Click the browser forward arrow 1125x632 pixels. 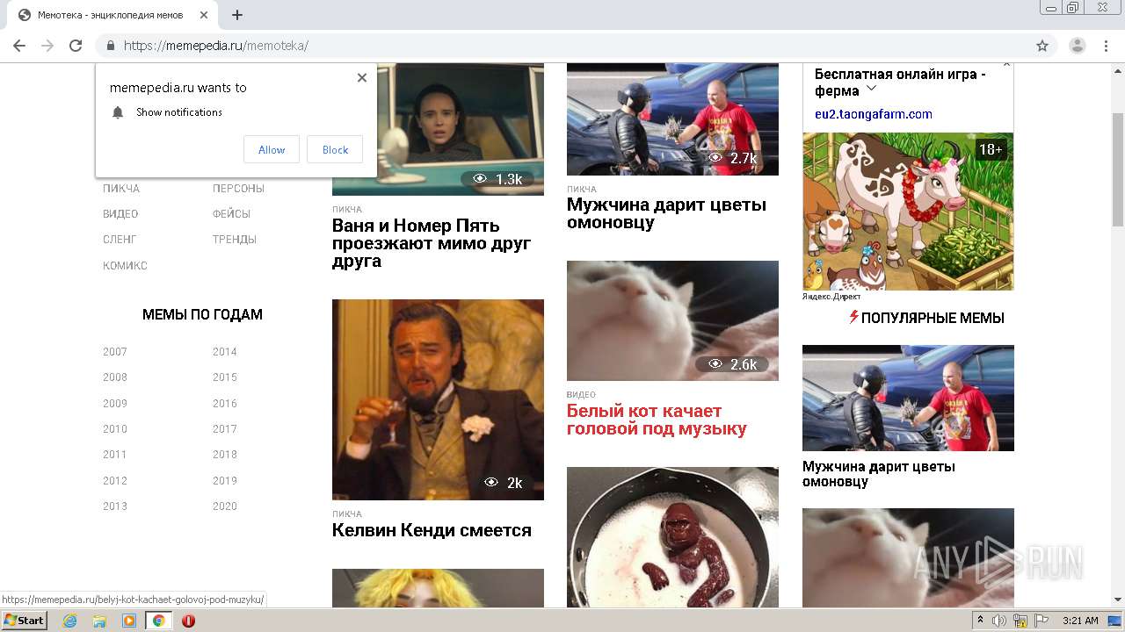pyautogui.click(x=47, y=46)
